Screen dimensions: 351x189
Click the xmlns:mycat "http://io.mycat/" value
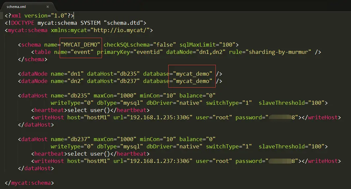[x=120, y=30]
